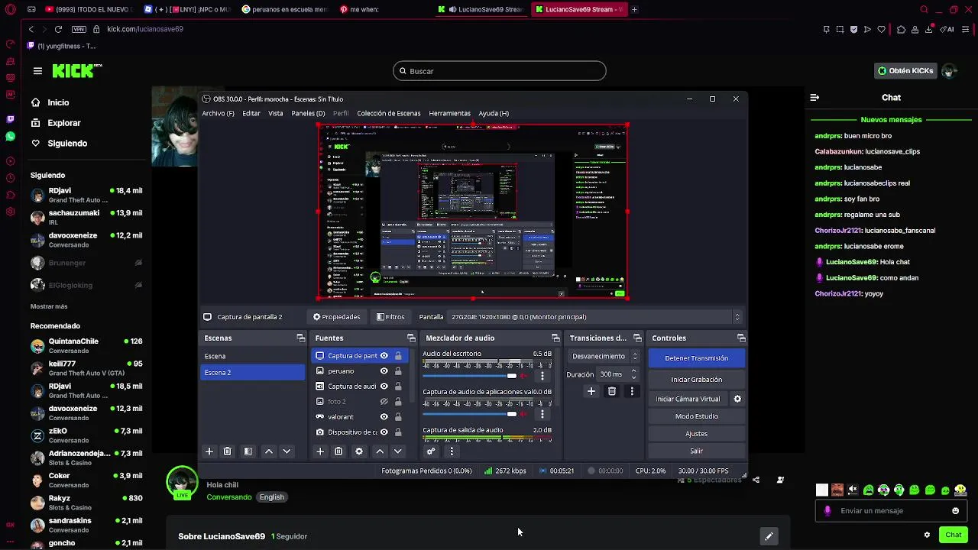The image size is (978, 550).
Task: Click Enviar un mensaje chat input
Action: 890,511
